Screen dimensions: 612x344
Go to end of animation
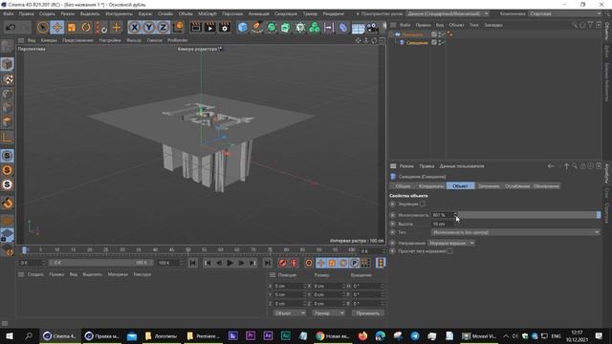point(268,263)
